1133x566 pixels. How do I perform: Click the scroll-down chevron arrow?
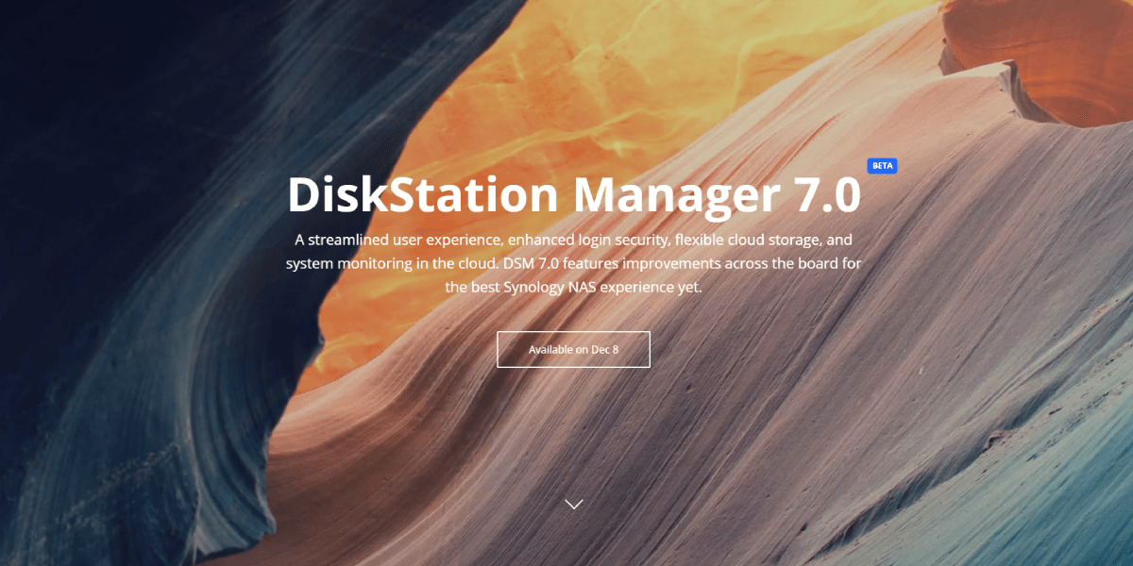click(573, 504)
